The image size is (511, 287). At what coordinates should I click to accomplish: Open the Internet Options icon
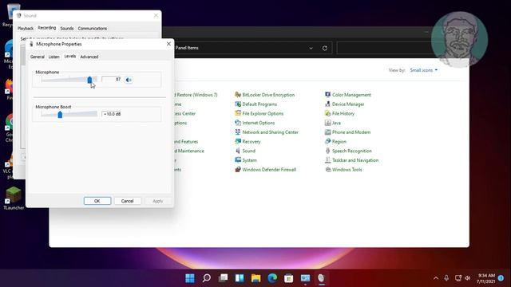coord(238,123)
